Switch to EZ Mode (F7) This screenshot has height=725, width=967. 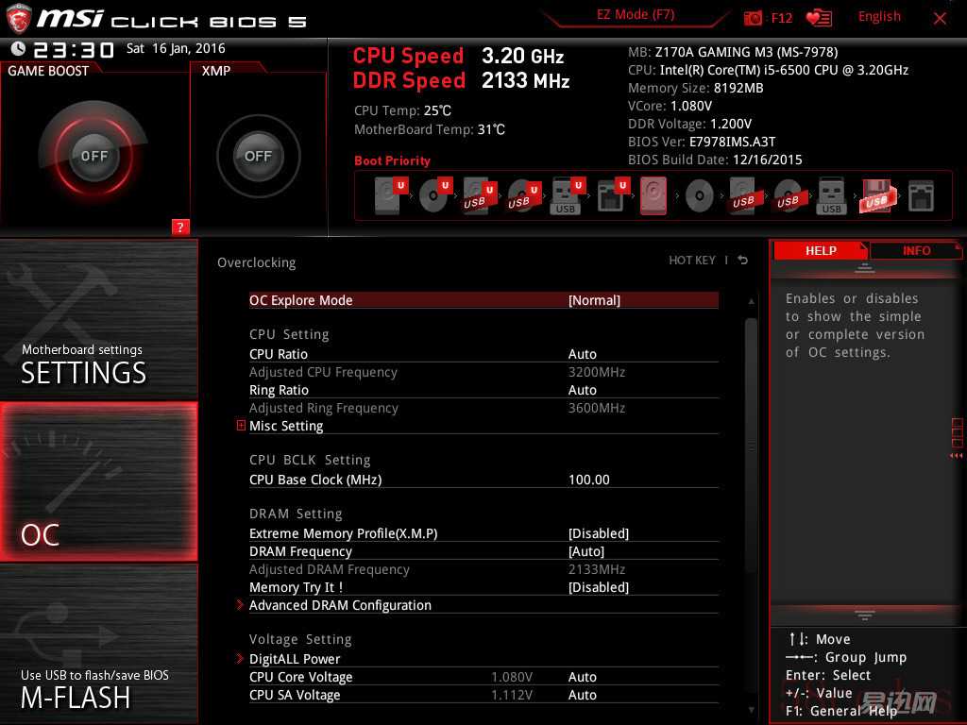(636, 15)
